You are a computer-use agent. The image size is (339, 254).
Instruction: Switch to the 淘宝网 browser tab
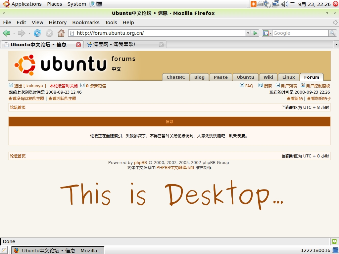pyautogui.click(x=124, y=45)
